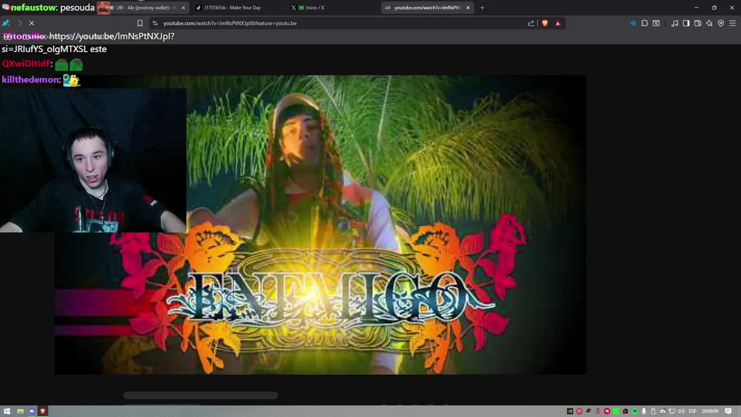The image size is (741, 417).
Task: Open the Windows Start menu
Action: point(8,411)
